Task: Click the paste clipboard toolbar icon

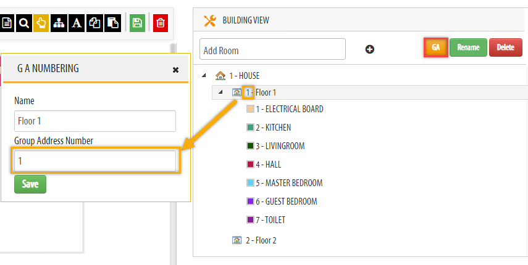Action: 112,23
